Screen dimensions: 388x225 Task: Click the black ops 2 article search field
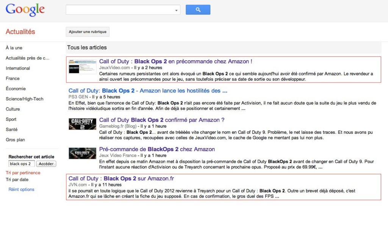pyautogui.click(x=22, y=164)
